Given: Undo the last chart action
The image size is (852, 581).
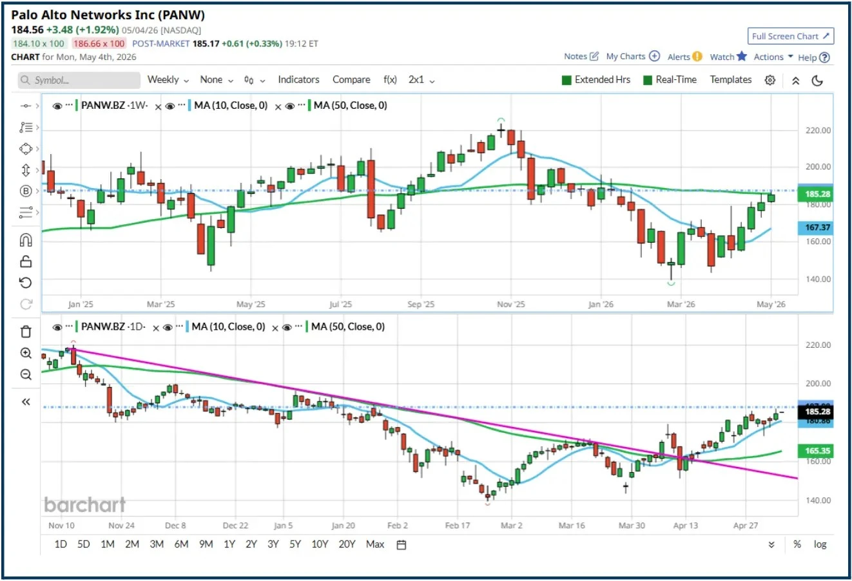Looking at the screenshot, I should click(26, 282).
